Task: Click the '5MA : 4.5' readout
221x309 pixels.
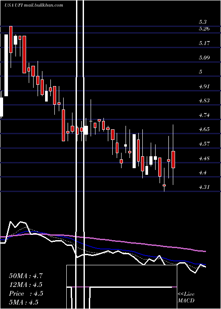Action: [x=24, y=302]
